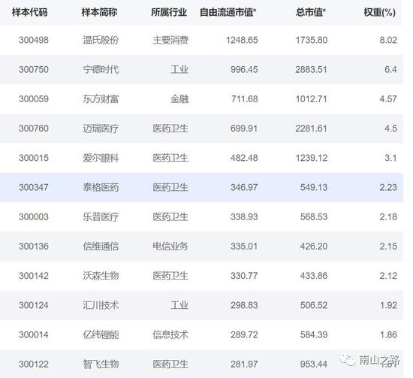Viewport: 413px width, 378px height.
Task: Select stock code 300003
Action: 34,217
